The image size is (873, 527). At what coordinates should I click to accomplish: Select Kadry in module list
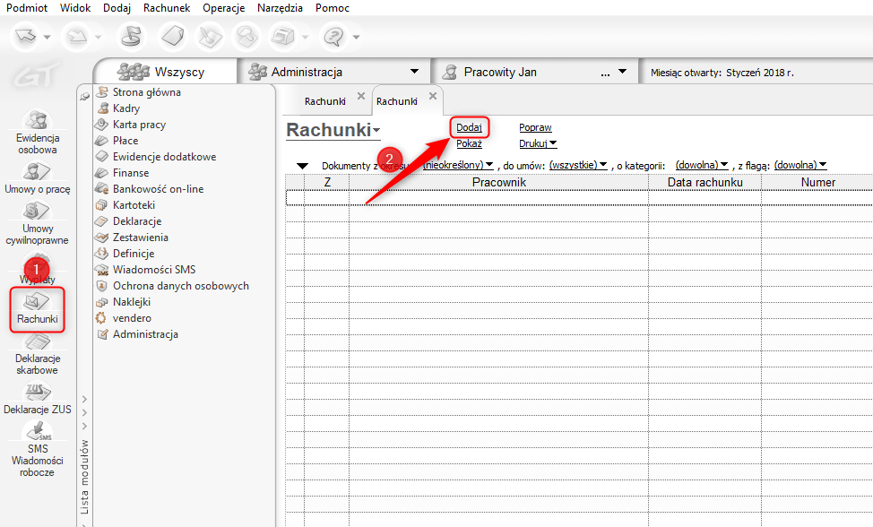[126, 108]
